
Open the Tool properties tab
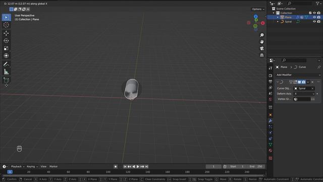271,68
